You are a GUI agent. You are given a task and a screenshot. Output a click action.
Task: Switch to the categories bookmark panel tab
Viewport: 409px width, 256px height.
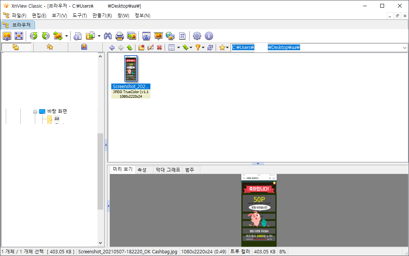tap(84, 47)
